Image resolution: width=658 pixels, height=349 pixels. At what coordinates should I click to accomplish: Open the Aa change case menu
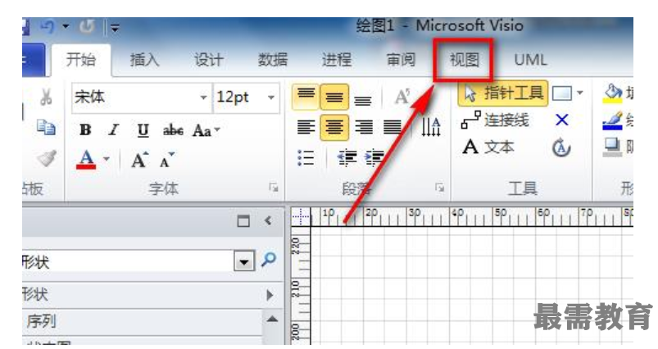pos(206,130)
